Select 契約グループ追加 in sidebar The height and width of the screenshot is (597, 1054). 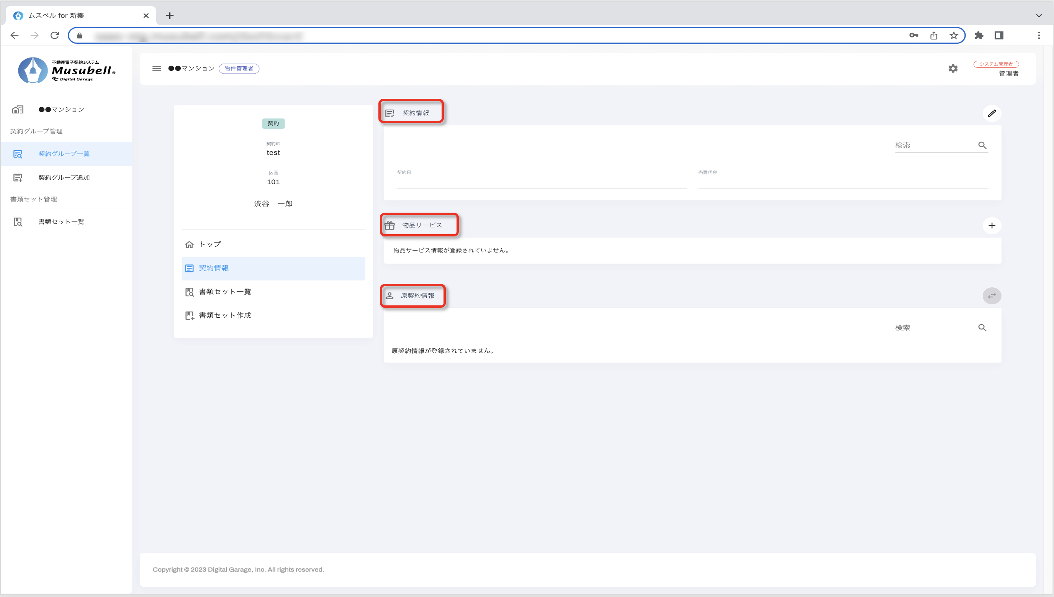coord(64,177)
